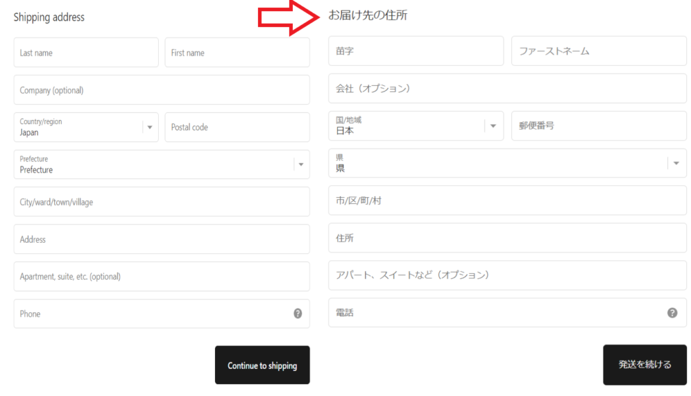Click the help icon in 電話 field
This screenshot has height=396, width=691.
click(x=672, y=313)
